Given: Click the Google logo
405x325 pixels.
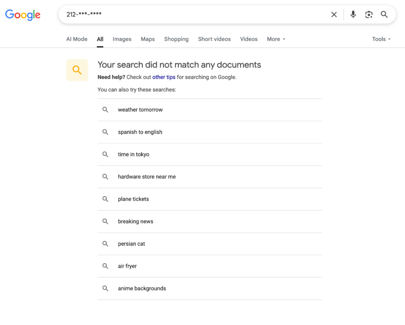Looking at the screenshot, I should [23, 15].
